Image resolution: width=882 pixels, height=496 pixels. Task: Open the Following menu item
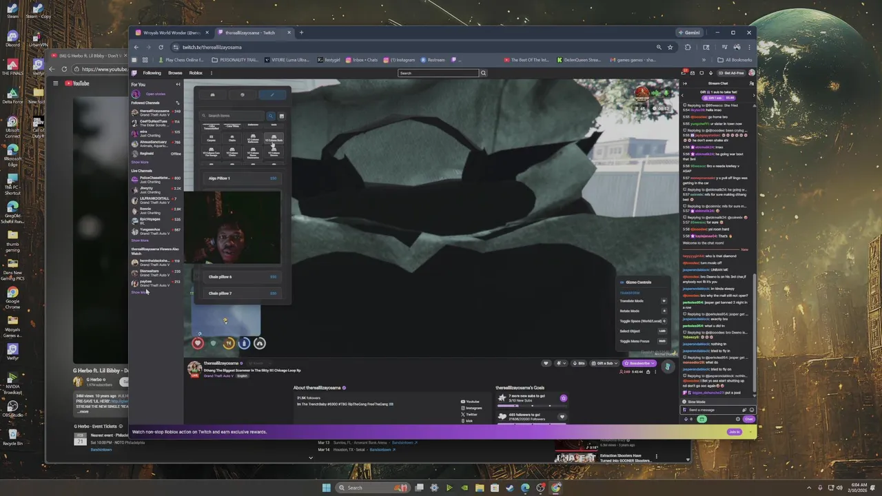click(152, 73)
